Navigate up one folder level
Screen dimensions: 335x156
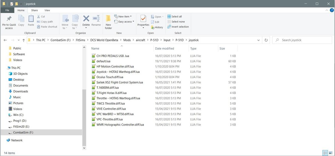coord(24,40)
